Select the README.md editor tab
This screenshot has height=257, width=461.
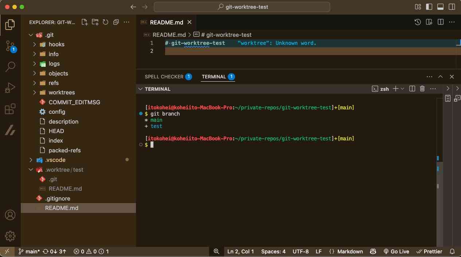pos(166,22)
